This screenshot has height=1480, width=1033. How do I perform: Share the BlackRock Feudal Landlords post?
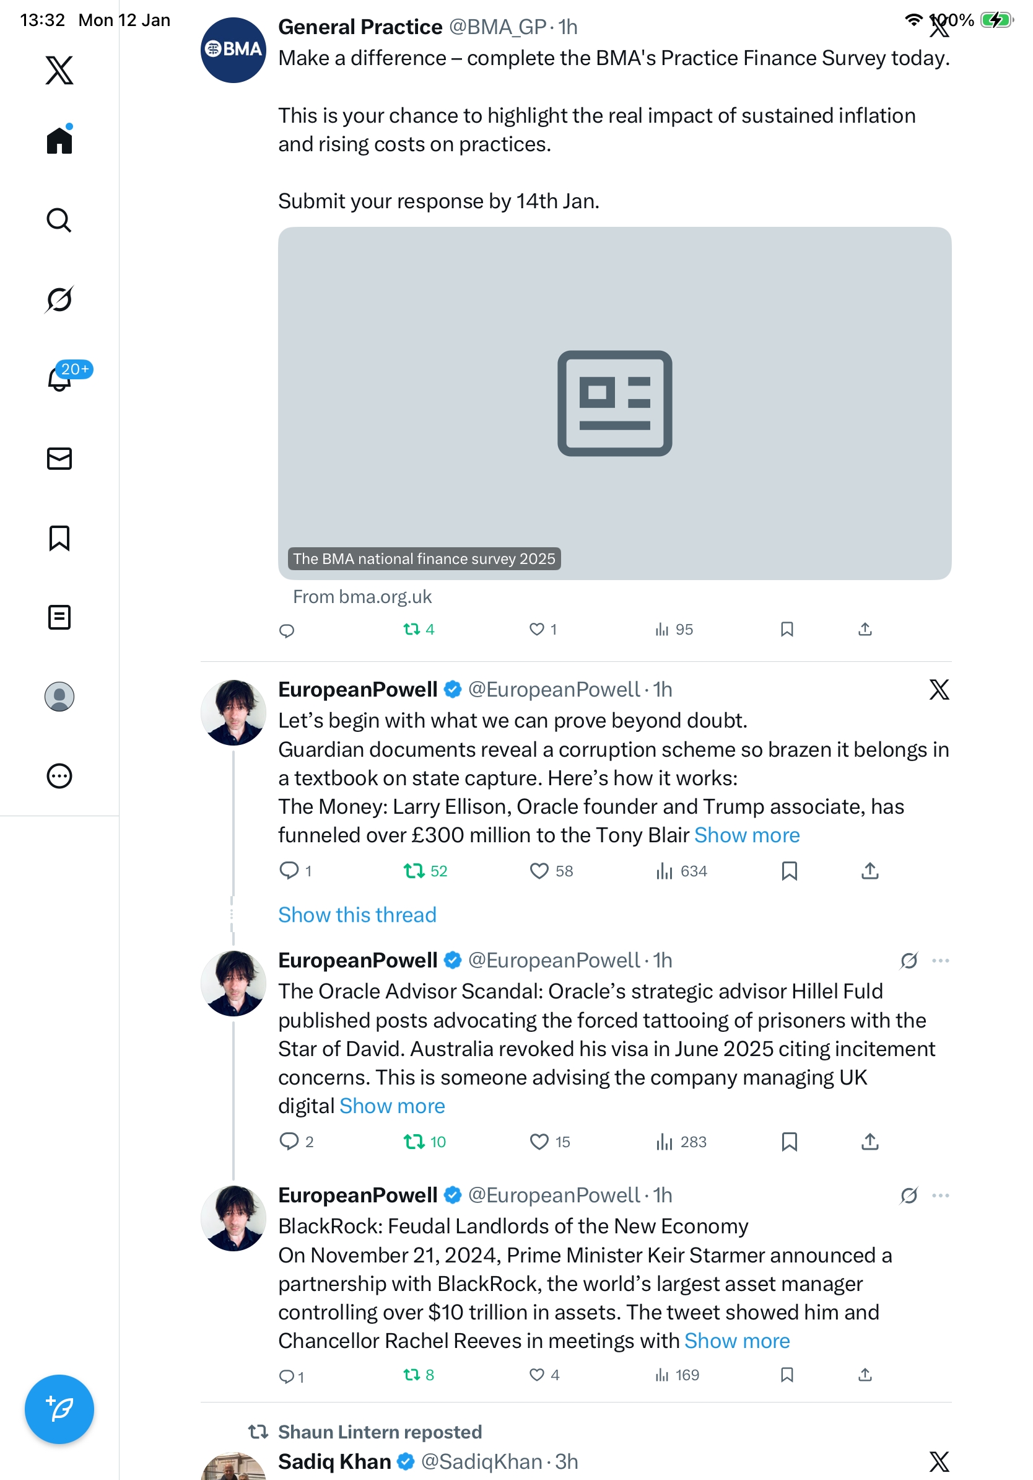[x=865, y=1374]
